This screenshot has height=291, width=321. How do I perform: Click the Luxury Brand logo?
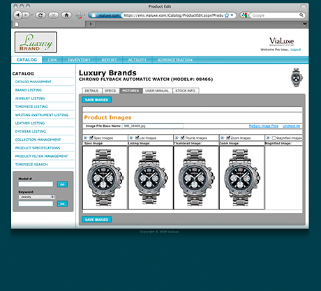(36, 43)
